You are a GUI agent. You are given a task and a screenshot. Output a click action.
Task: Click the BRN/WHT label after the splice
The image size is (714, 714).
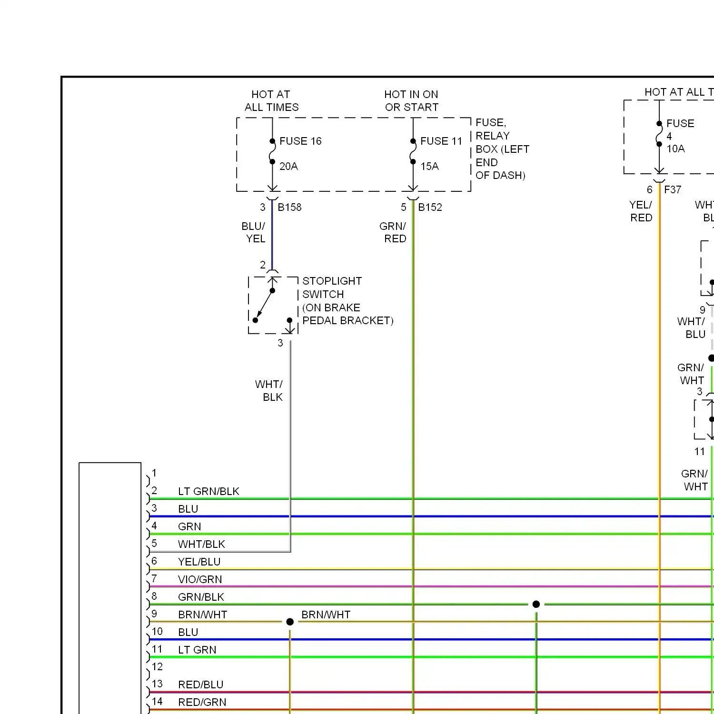pos(326,615)
